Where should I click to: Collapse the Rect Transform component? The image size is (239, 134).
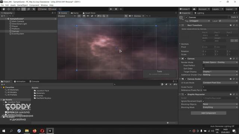pyautogui.click(x=180, y=25)
